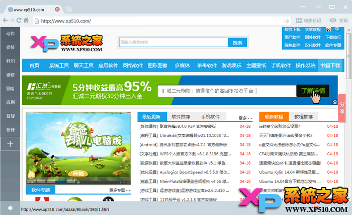
Task: Click 更多>> beside the 手机软件 tab
Action: click(245, 118)
